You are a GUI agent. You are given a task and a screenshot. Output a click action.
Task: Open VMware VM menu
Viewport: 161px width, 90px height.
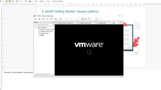click(x=47, y=19)
